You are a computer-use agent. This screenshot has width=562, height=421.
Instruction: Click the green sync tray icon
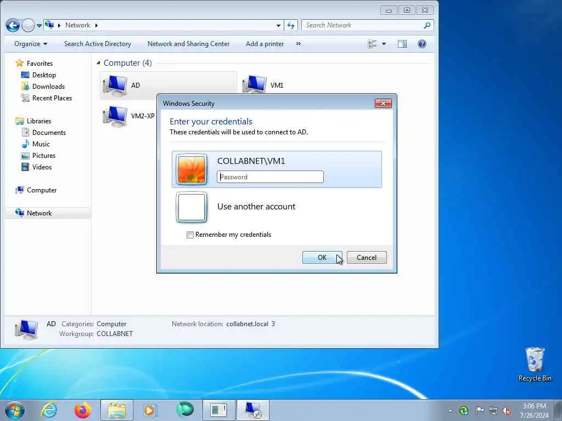tap(464, 411)
